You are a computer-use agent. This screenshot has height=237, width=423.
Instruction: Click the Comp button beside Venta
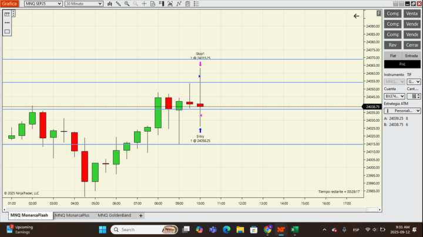(x=392, y=13)
